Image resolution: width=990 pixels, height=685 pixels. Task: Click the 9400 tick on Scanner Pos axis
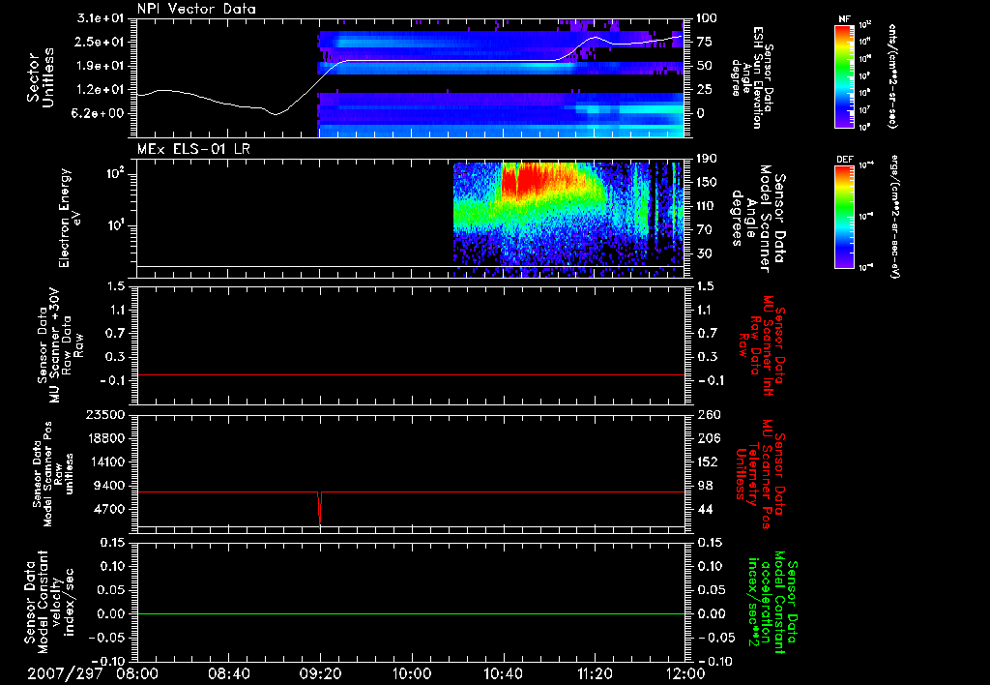(108, 486)
